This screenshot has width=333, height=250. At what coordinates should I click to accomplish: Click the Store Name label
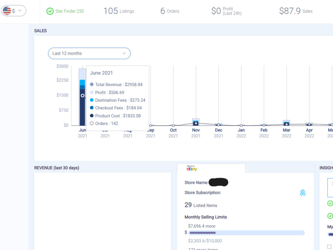196,183
